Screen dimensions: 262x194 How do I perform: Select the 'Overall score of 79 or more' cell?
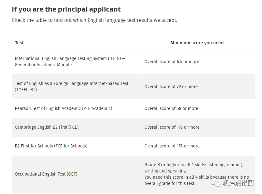click(x=171, y=87)
